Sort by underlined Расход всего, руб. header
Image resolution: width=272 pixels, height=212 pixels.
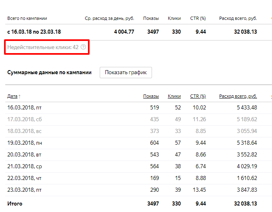(238, 96)
